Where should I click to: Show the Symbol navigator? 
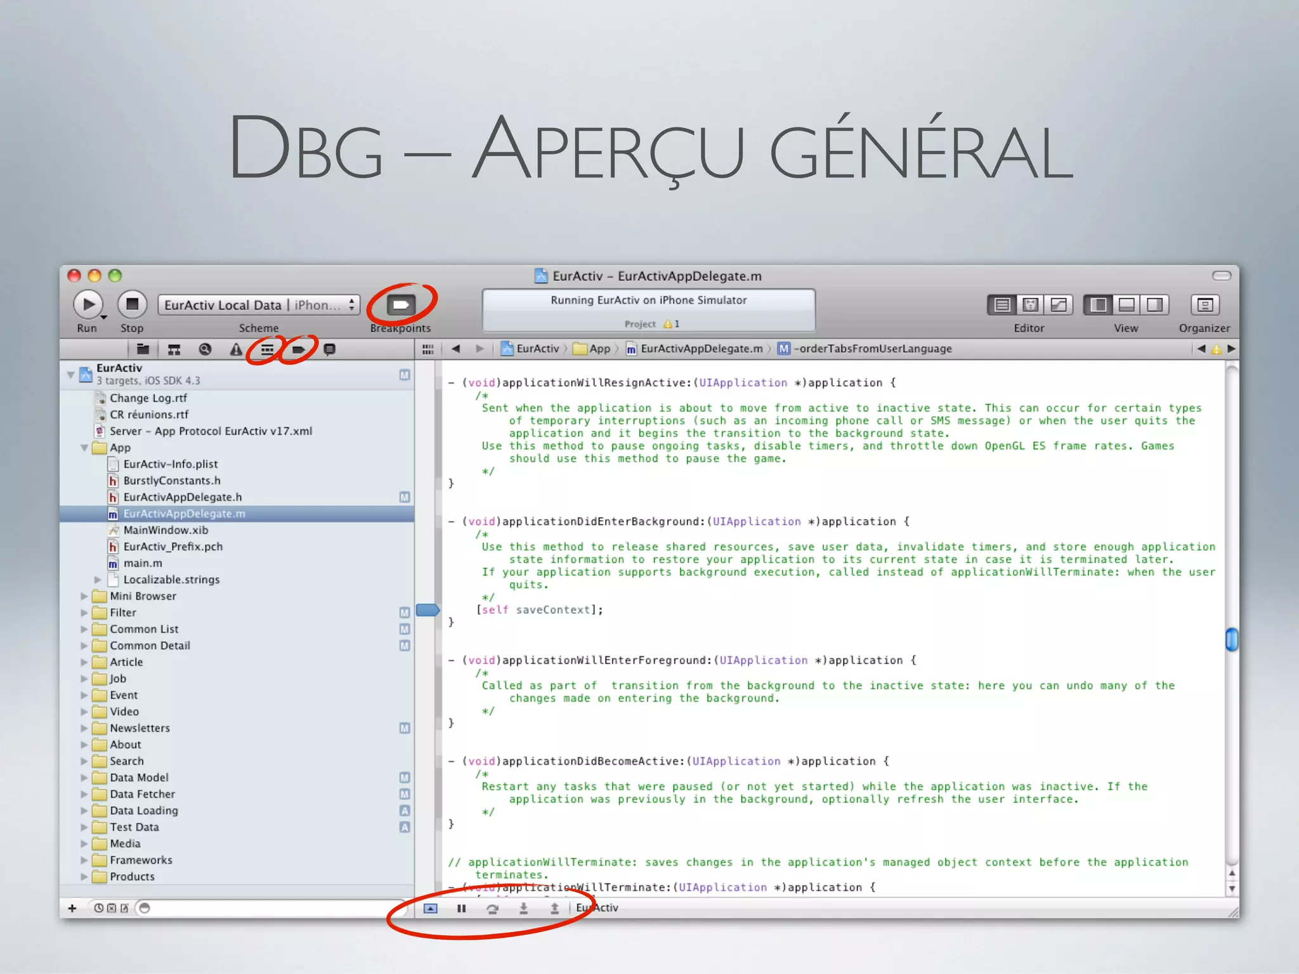[x=174, y=349]
